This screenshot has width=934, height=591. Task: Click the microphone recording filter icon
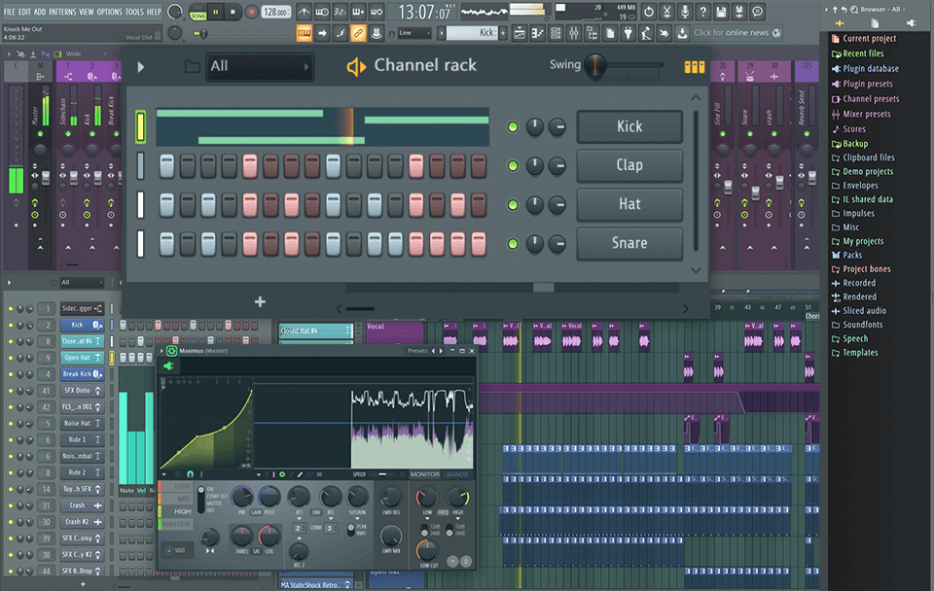685,12
